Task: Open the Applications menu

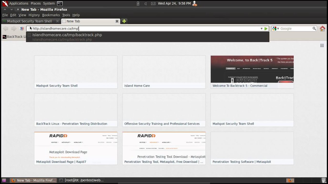Action: tap(19, 3)
